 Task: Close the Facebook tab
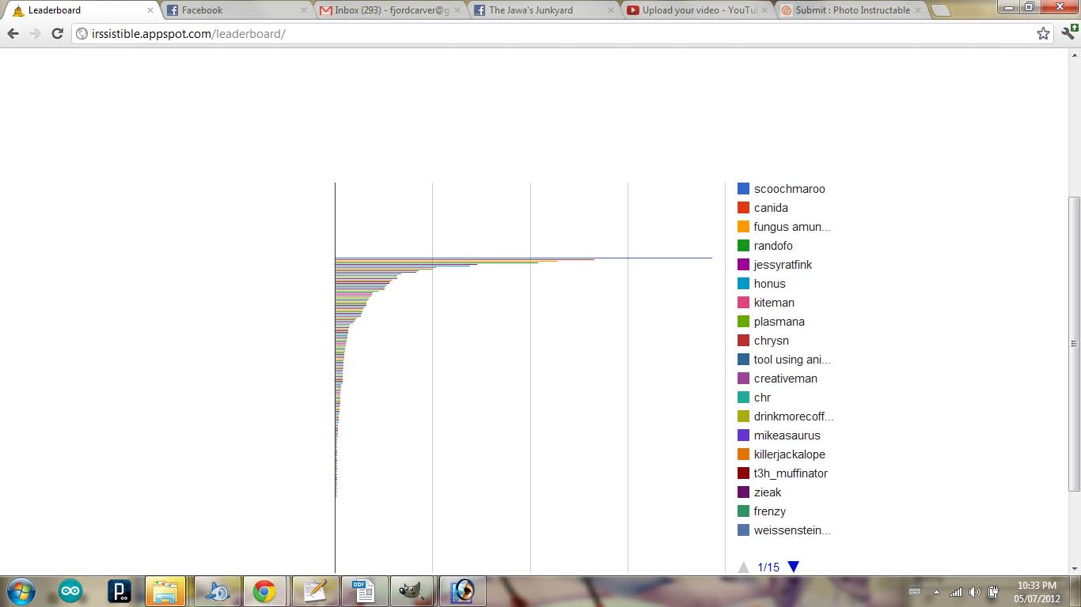click(x=303, y=10)
